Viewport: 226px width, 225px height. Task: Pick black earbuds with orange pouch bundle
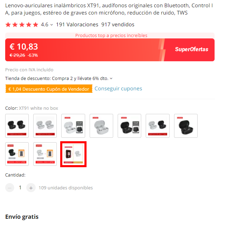coord(17,154)
